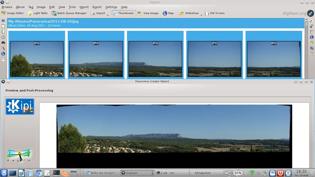Viewport: 315px width, 177px height.
Task: Switch to Map view
Action: [x=168, y=13]
